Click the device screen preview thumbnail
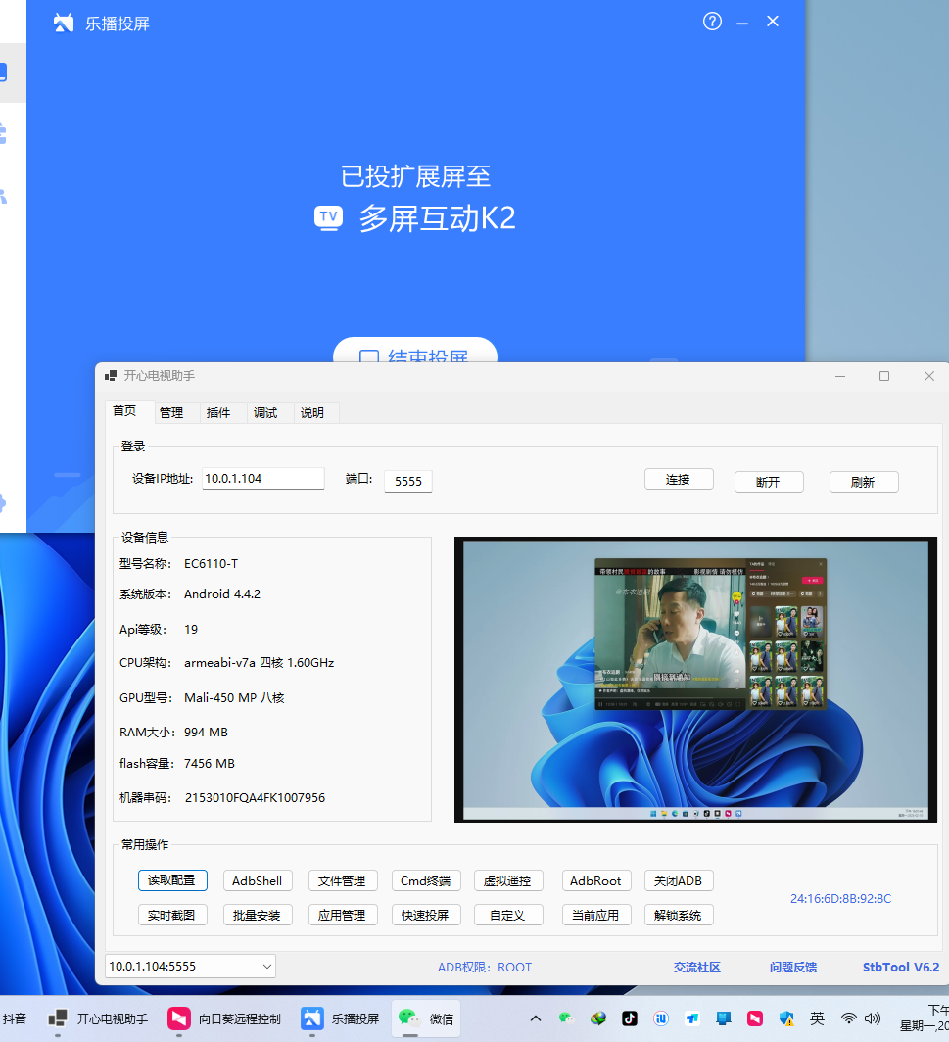 695,679
